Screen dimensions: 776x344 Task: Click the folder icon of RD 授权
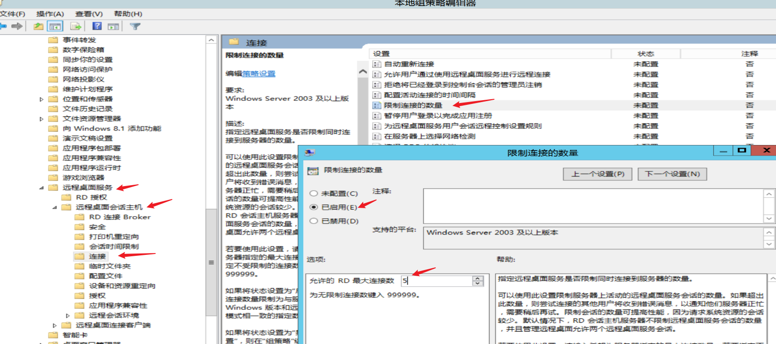point(66,197)
